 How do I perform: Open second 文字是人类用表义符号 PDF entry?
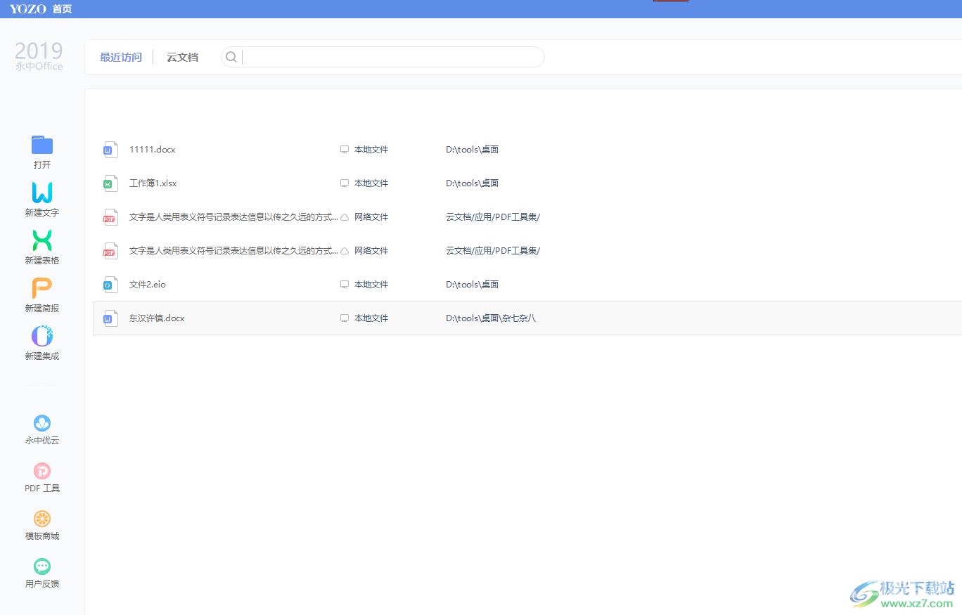point(234,251)
